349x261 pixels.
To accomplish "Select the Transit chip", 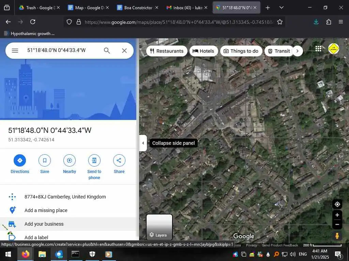I will [279, 51].
